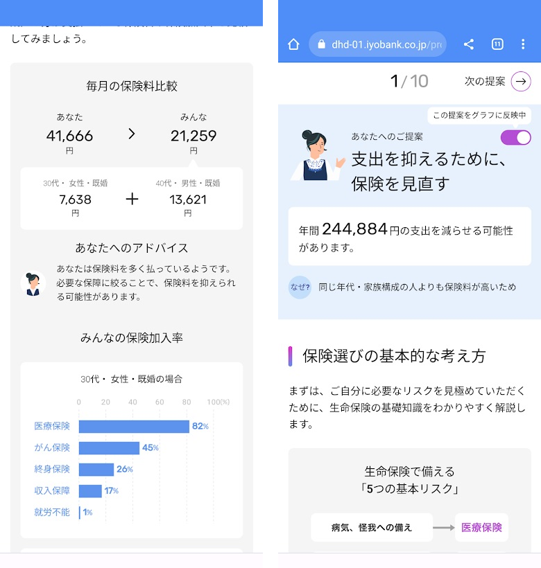
Task: Toggle off reflecting this proposal in graph
Action: [515, 138]
